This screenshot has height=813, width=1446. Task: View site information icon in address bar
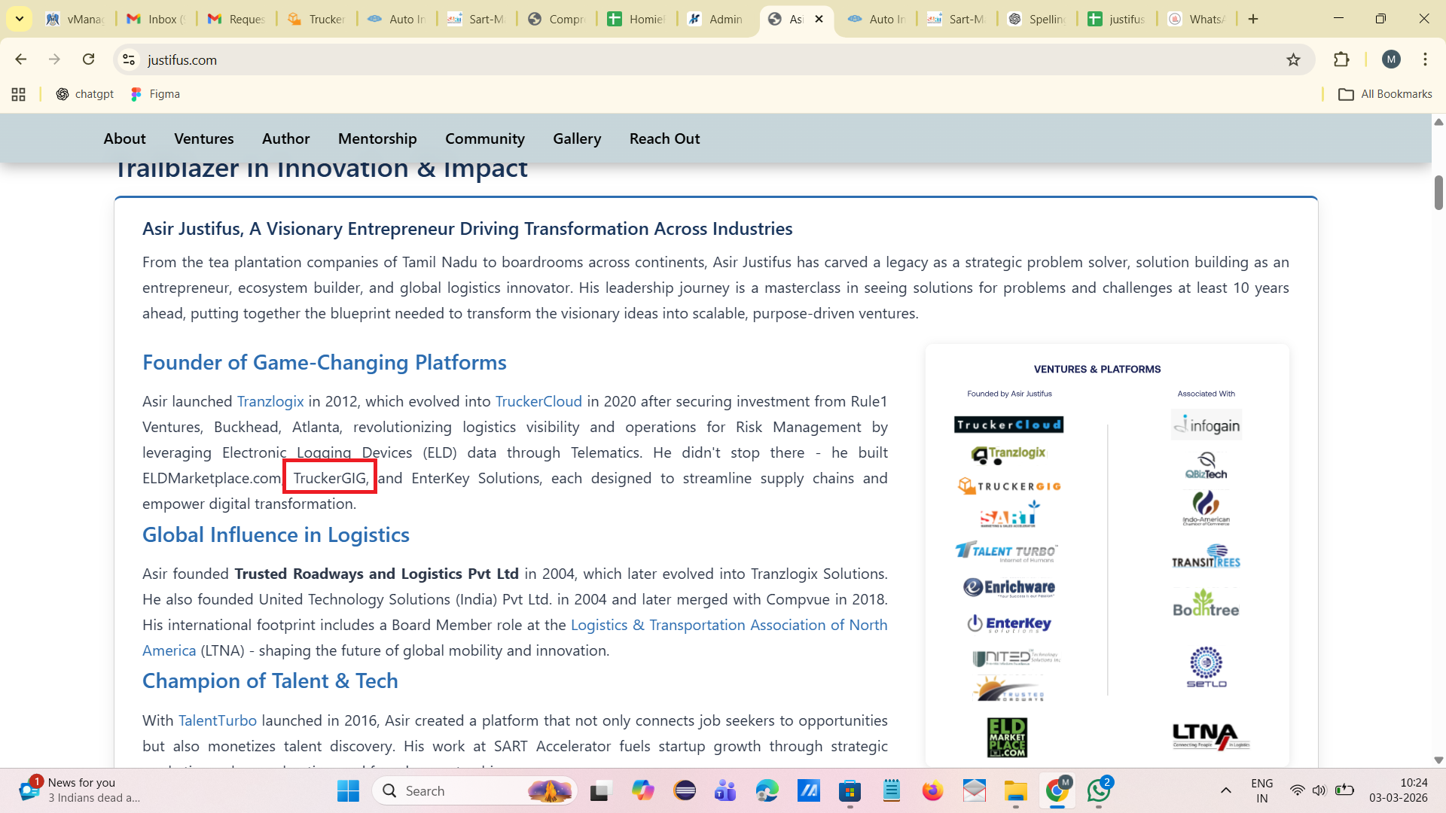point(130,59)
